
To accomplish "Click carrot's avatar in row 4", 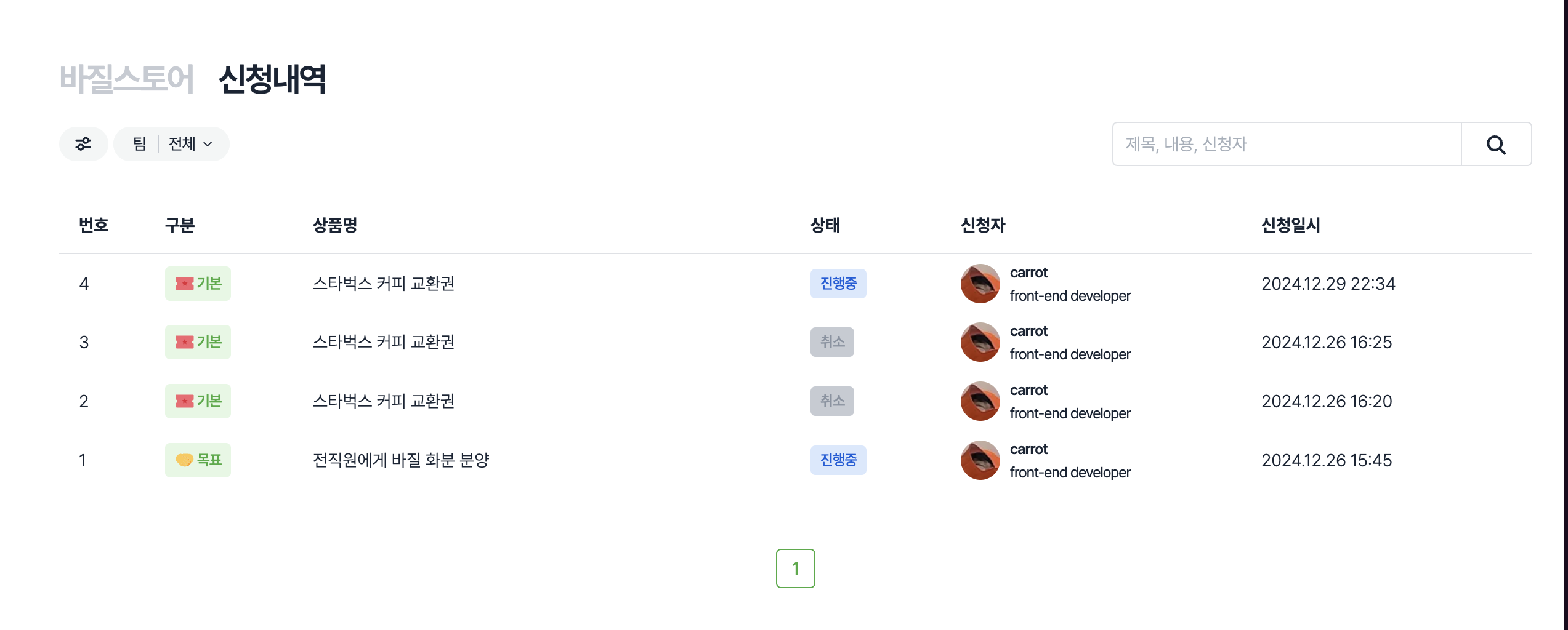I will click(x=980, y=284).
